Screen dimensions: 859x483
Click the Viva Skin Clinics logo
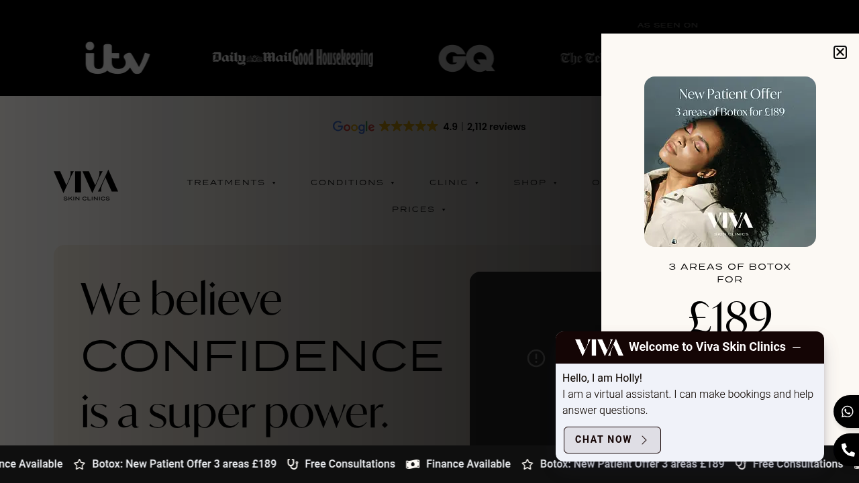(86, 185)
